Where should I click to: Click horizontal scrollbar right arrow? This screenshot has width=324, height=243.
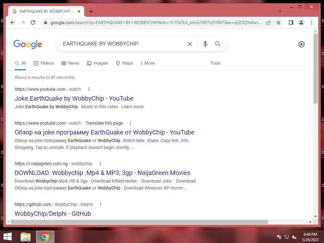310,222
